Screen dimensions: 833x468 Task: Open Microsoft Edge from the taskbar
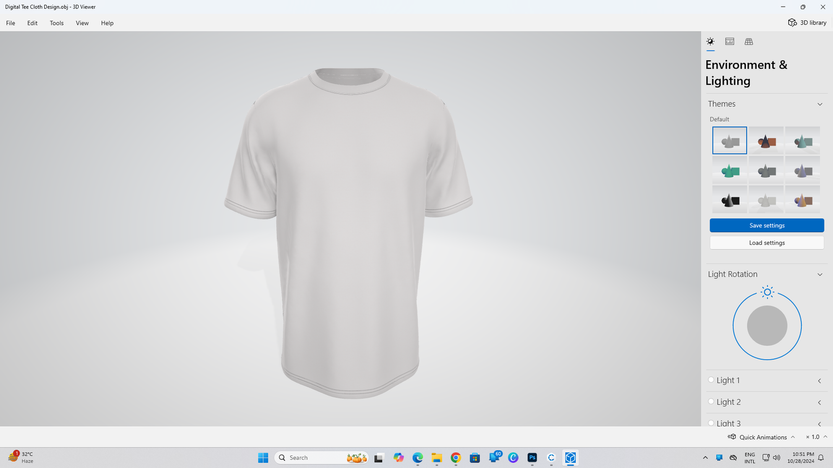[418, 458]
